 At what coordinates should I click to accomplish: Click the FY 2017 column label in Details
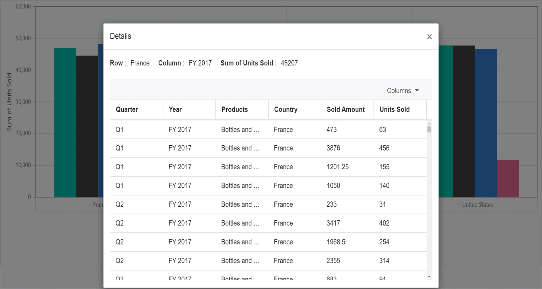pyautogui.click(x=200, y=63)
